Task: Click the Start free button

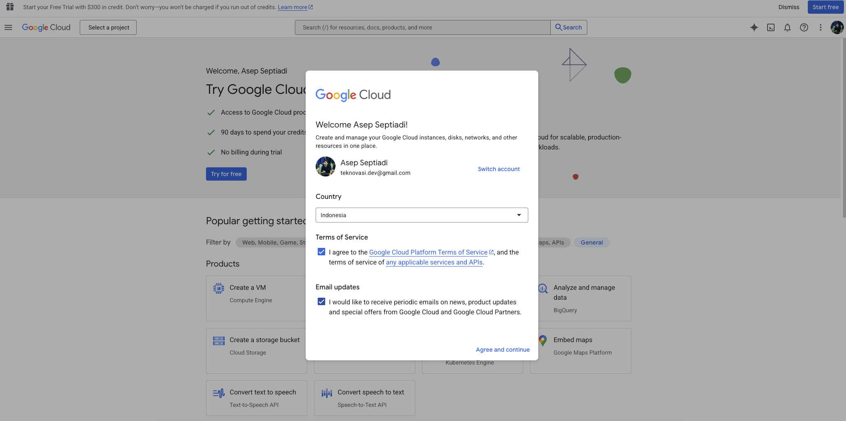Action: [x=825, y=7]
